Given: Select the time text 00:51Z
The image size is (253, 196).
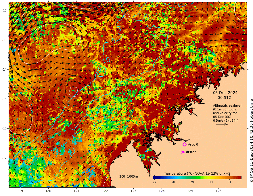Looking at the screenshot, I should 225,98.
